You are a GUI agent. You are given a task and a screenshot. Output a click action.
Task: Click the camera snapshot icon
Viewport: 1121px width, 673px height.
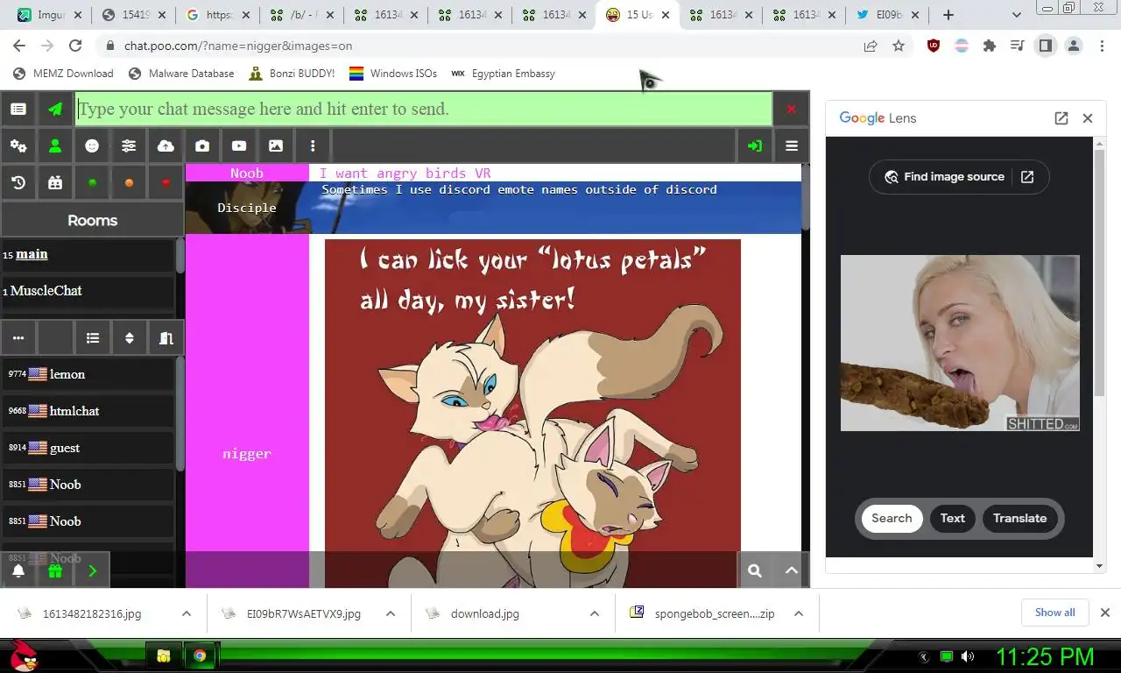click(x=202, y=146)
